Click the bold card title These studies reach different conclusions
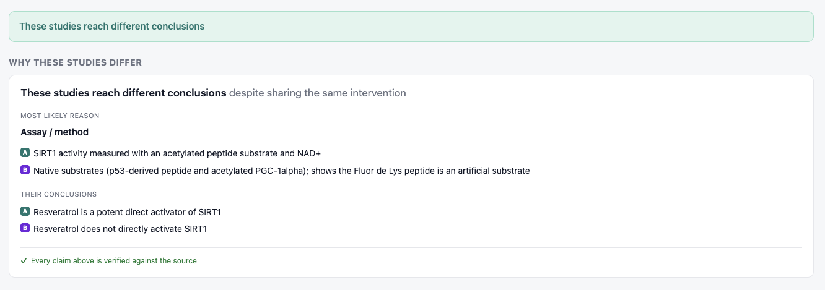 point(123,93)
